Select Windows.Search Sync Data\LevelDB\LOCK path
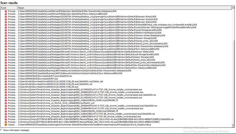 pyautogui.click(x=87, y=68)
